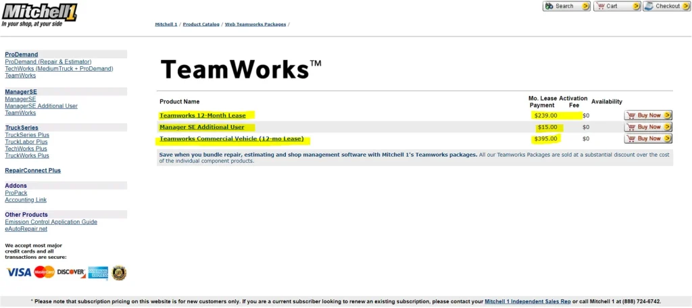Viewport: 692px width, 308px height.
Task: Click the Mitchell 1 logo
Action: coord(39,14)
